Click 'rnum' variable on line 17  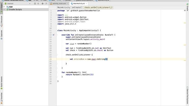[72, 44]
